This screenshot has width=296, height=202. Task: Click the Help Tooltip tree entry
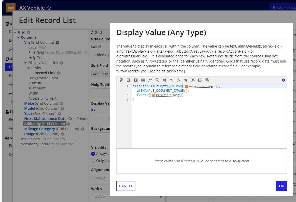point(38,58)
